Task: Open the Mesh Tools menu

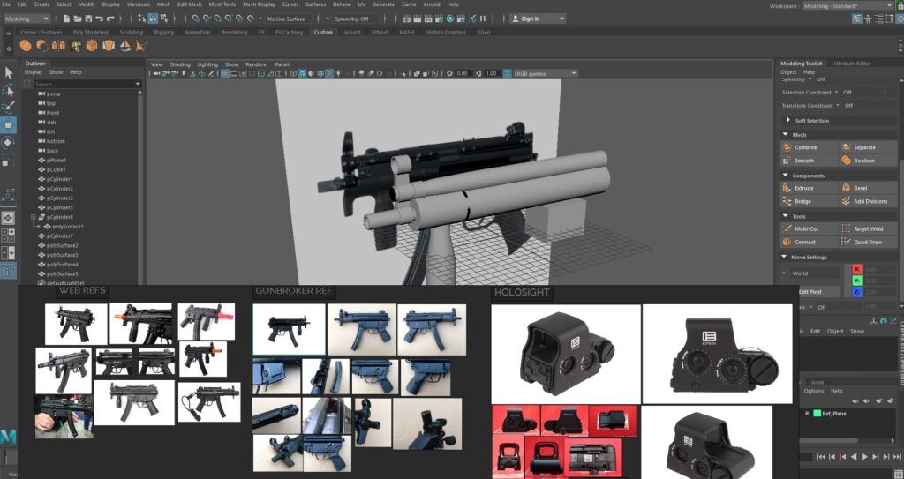Action: [x=222, y=4]
